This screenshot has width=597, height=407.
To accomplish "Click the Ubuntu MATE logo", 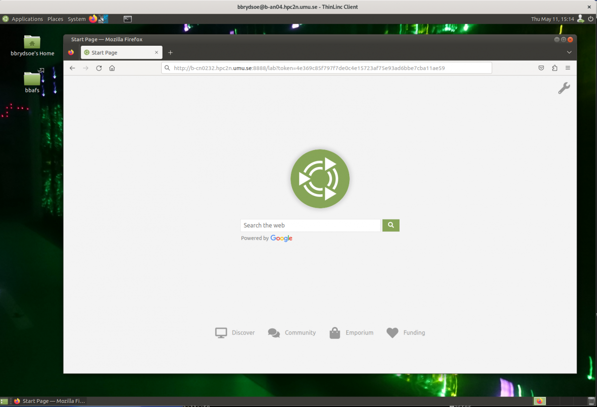I will [x=320, y=178].
